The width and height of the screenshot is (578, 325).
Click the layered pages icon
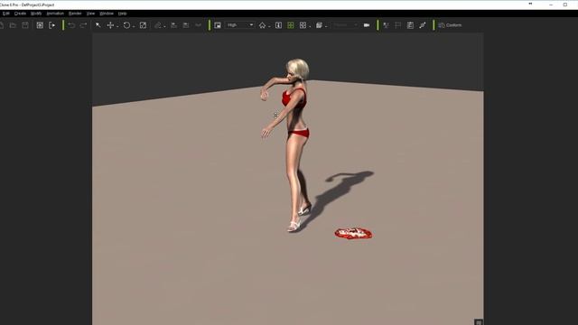[x=319, y=25]
